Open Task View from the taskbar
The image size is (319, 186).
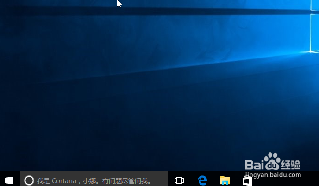(179, 180)
